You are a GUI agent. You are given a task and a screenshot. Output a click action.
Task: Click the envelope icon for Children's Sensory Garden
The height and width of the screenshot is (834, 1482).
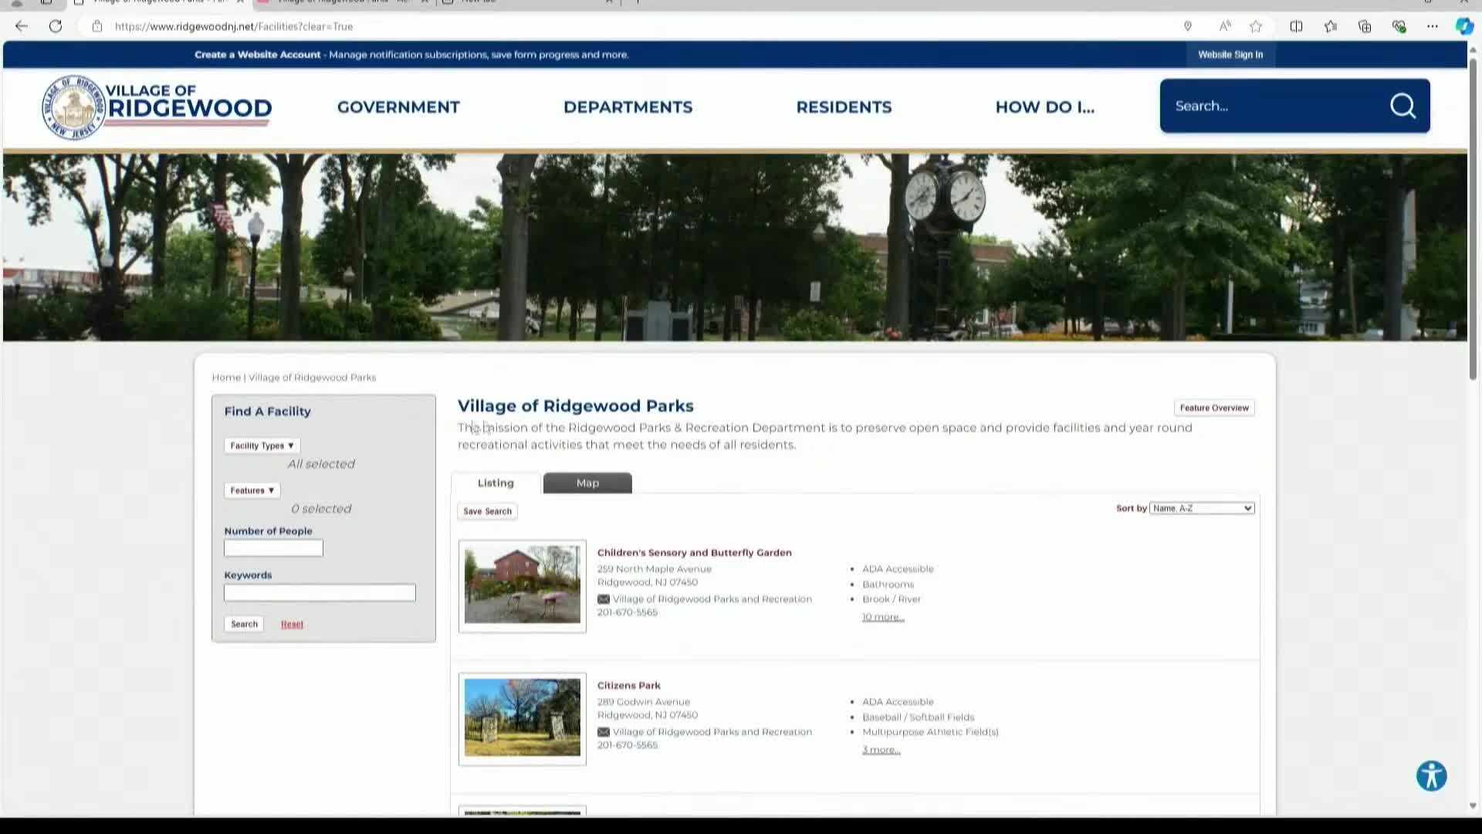click(x=604, y=599)
